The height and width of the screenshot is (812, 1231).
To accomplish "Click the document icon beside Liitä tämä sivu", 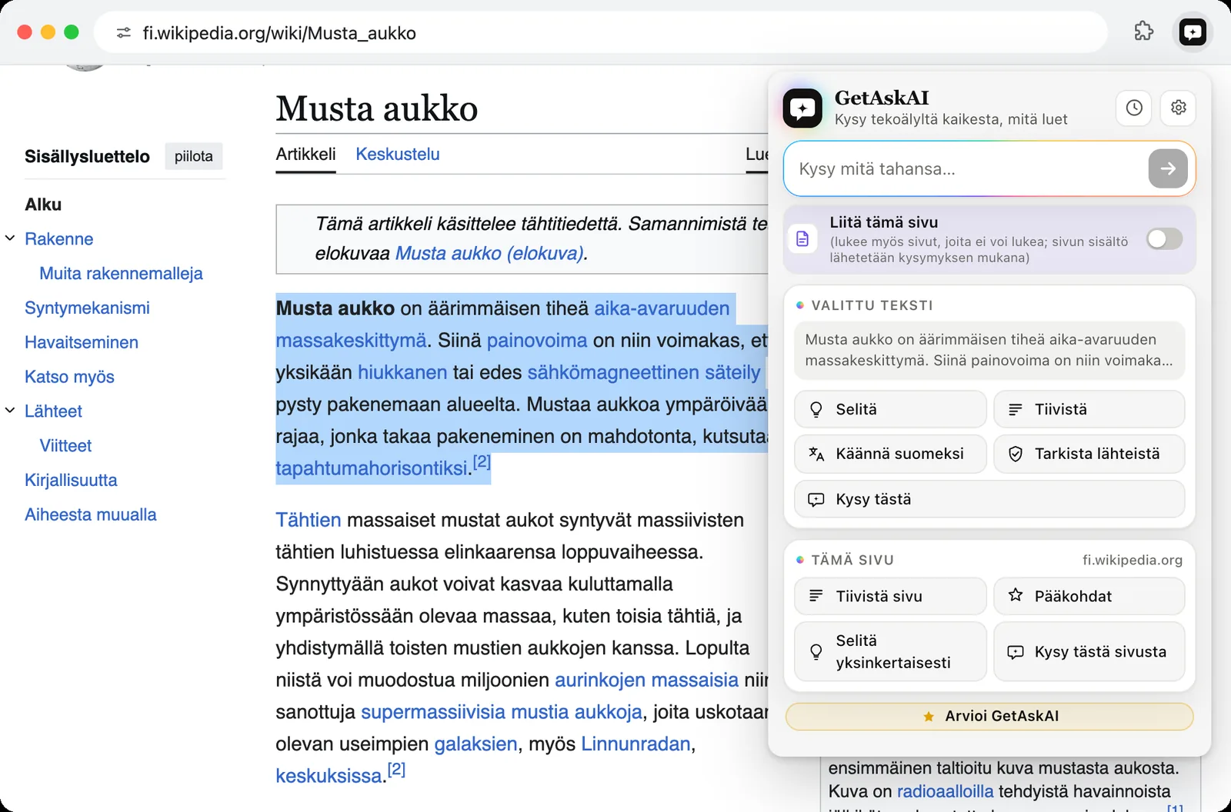I will [x=802, y=238].
